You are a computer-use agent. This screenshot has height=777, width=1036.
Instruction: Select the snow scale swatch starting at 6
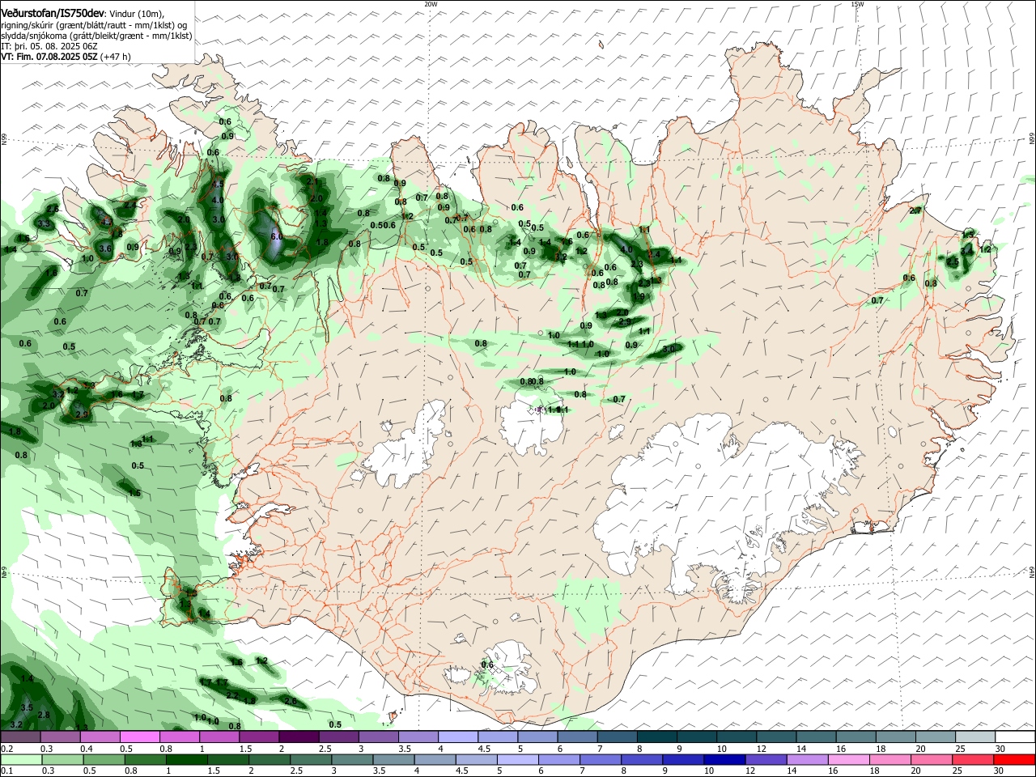(x=575, y=737)
